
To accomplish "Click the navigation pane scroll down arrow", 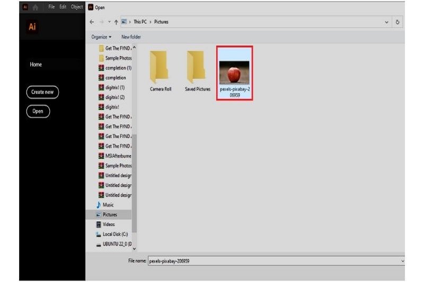I will pyautogui.click(x=134, y=249).
